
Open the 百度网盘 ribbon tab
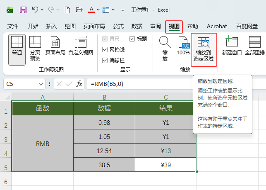247,26
